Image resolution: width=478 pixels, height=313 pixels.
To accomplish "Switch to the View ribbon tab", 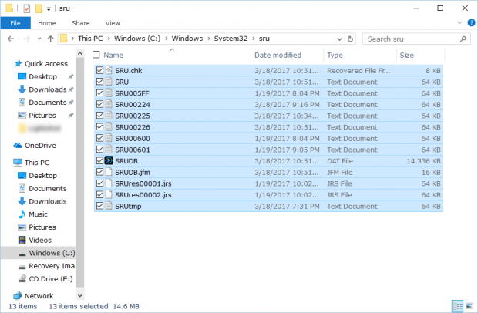I will [113, 23].
